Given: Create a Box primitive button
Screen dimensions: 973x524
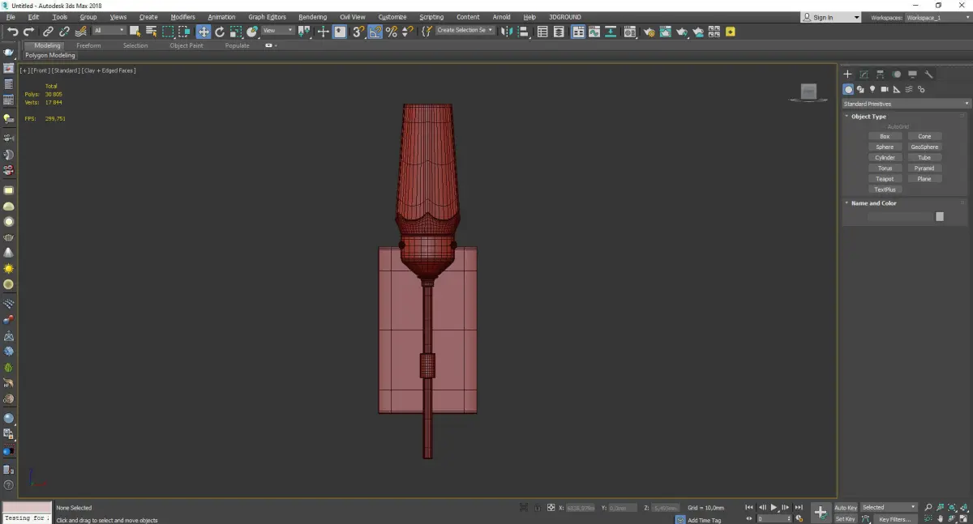Looking at the screenshot, I should click(x=885, y=136).
